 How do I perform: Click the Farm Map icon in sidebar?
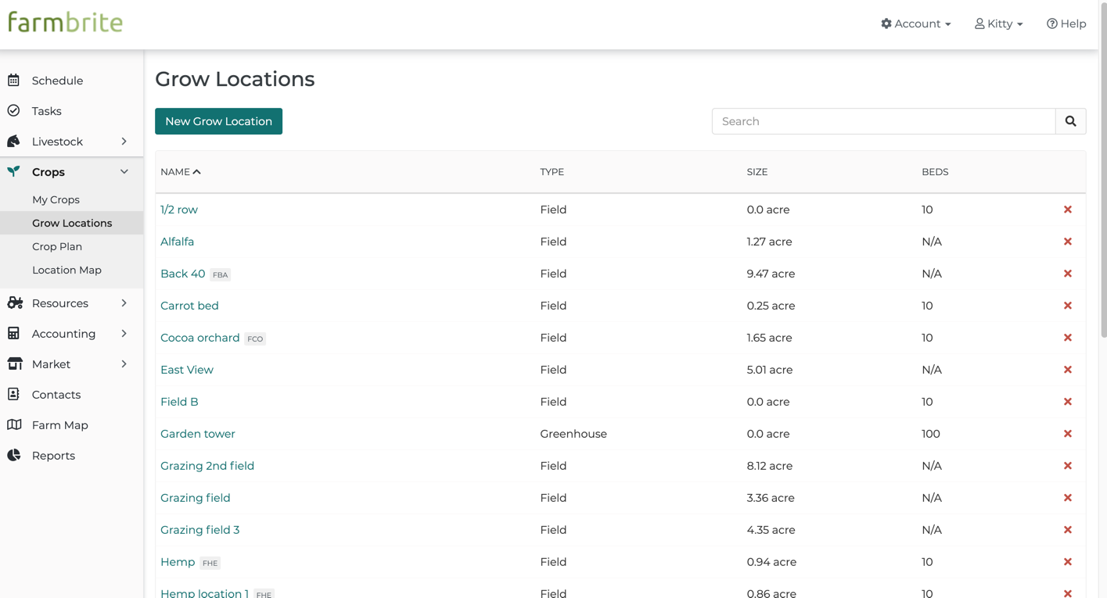pos(14,425)
